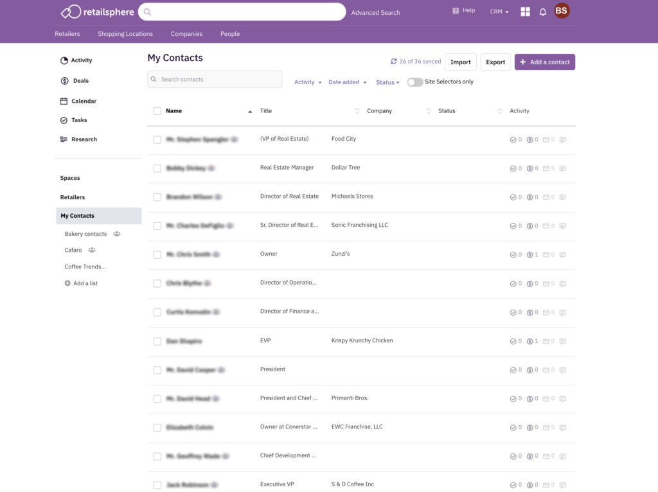Open the BS user avatar menu
Image resolution: width=658 pixels, height=492 pixels.
[562, 11]
